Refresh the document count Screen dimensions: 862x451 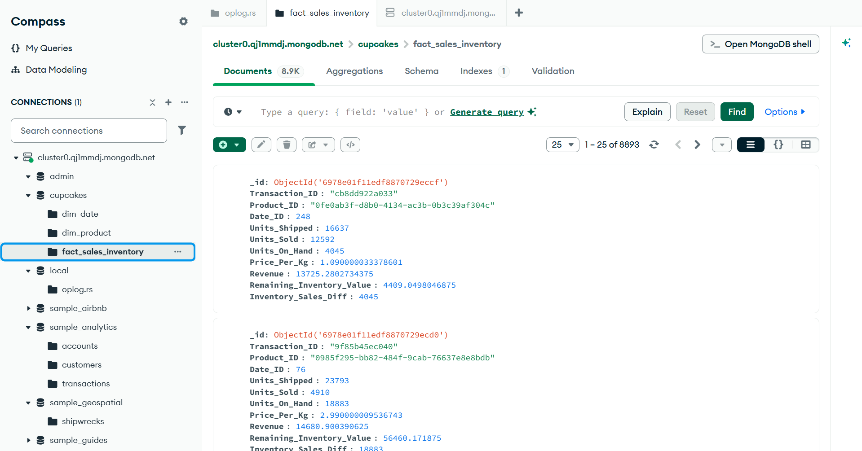click(654, 144)
